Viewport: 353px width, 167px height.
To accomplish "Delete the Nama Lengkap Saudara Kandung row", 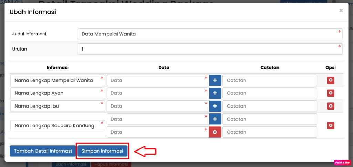I will 330,126.
